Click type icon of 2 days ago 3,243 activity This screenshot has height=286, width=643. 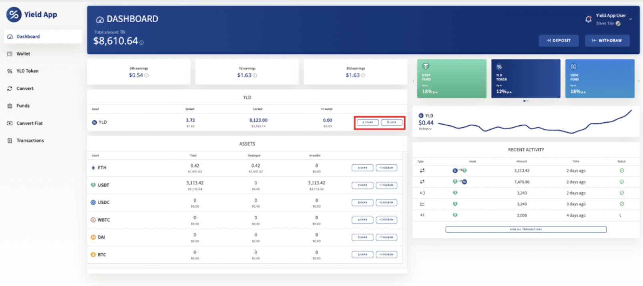(422, 193)
